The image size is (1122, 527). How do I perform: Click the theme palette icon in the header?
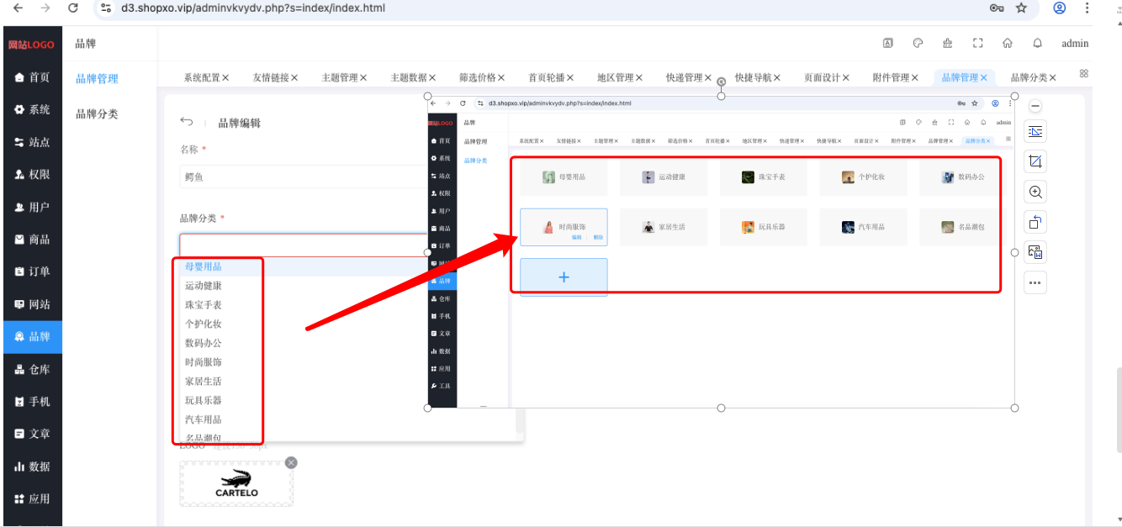(x=918, y=43)
